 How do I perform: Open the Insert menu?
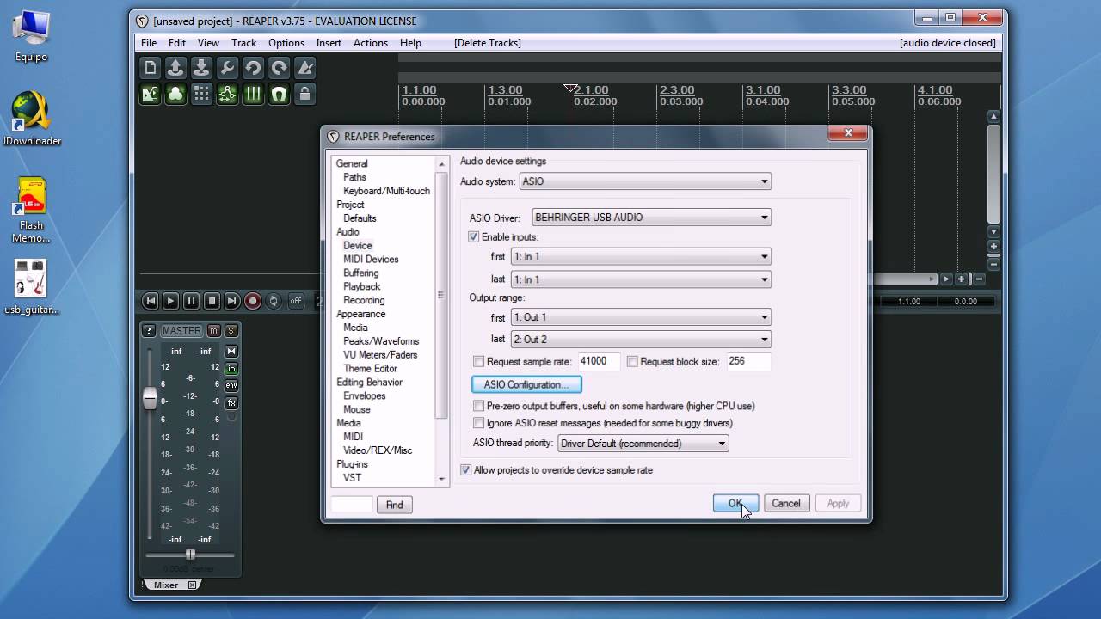point(329,43)
